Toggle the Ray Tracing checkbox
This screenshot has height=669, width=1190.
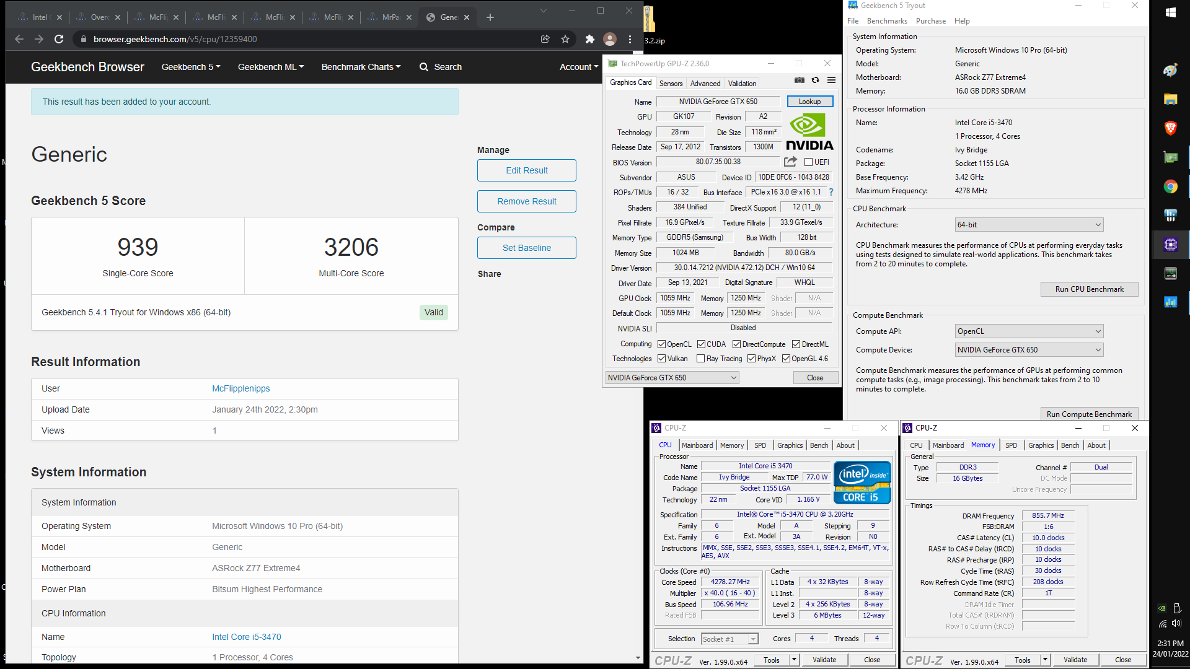pos(700,359)
